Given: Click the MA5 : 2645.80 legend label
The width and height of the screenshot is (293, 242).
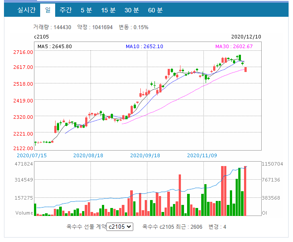Looking at the screenshot, I should tap(55, 46).
